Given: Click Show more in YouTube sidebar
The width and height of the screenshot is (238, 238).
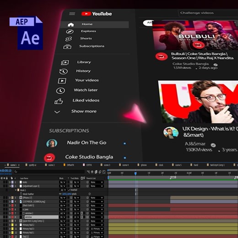Looking at the screenshot, I should point(84,111).
